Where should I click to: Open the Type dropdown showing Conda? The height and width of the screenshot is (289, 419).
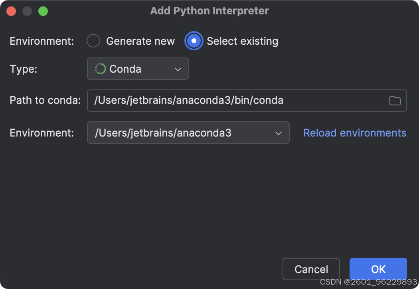point(138,69)
